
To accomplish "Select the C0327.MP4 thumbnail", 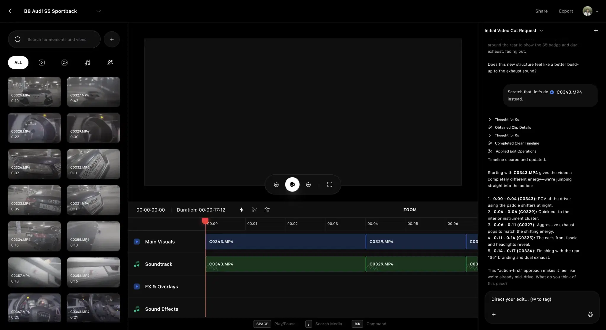I will (x=93, y=92).
